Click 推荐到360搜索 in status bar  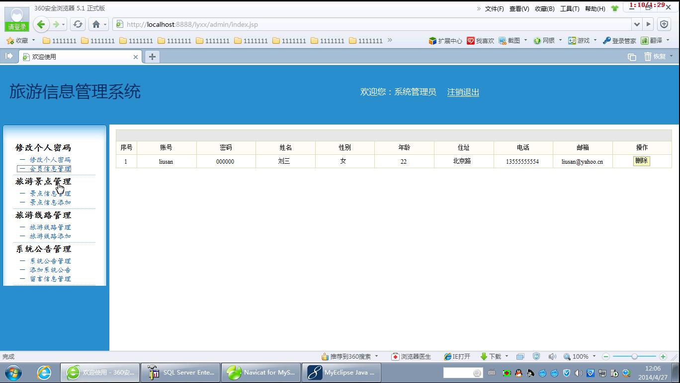click(x=346, y=356)
